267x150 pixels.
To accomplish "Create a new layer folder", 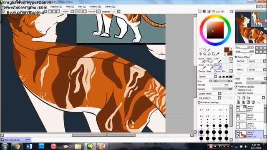I will tap(248, 97).
